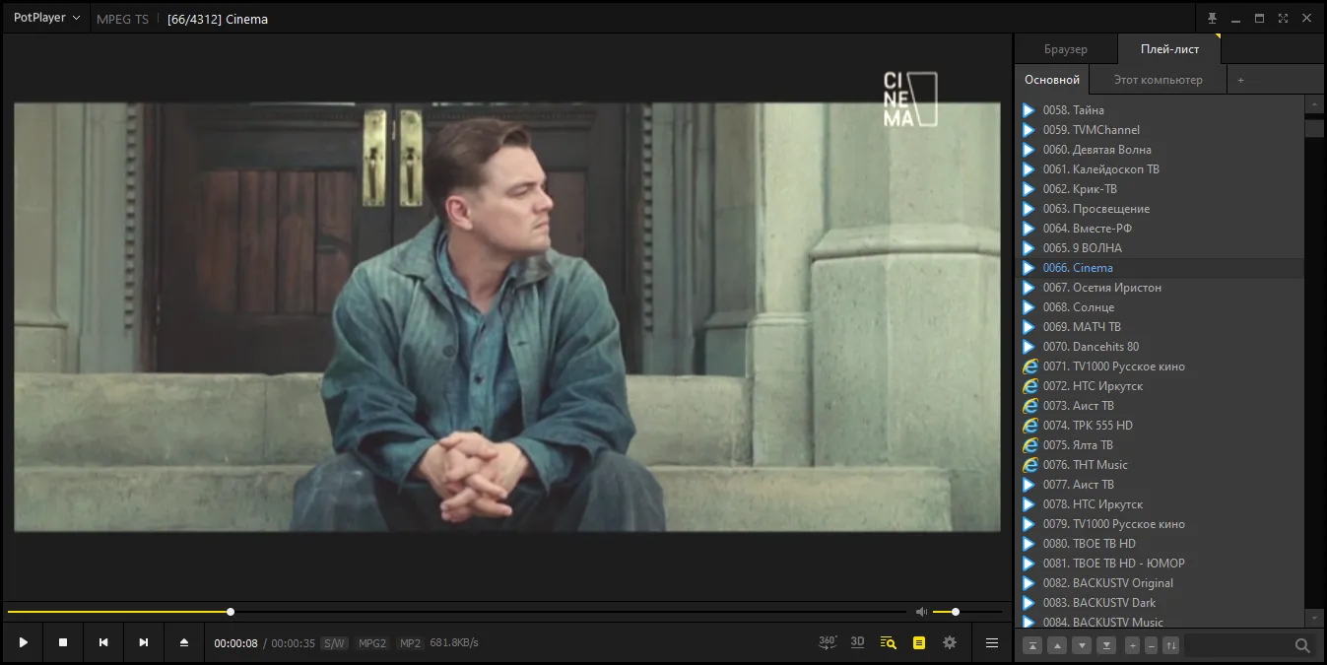Image resolution: width=1327 pixels, height=665 pixels.
Task: Open the hamburger menu in control bar
Action: click(x=992, y=642)
